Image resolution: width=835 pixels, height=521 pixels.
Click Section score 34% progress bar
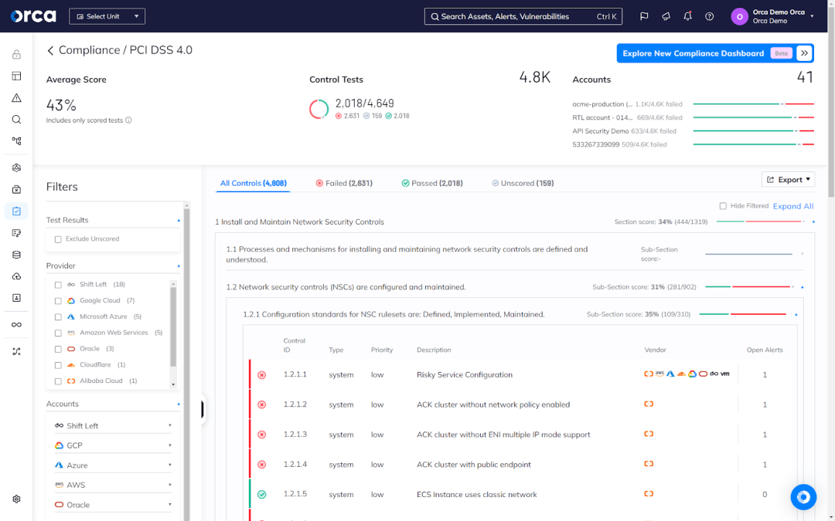pos(760,222)
